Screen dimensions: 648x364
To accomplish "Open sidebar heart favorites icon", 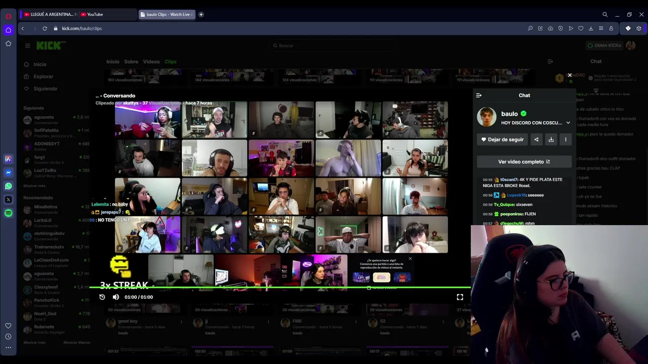I will click(8, 326).
